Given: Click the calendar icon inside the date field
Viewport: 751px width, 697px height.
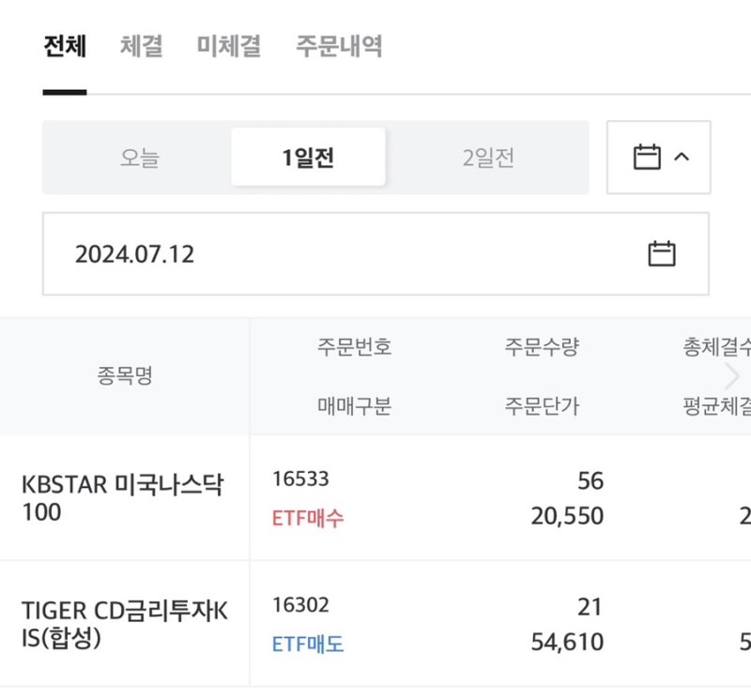Looking at the screenshot, I should point(664,251).
